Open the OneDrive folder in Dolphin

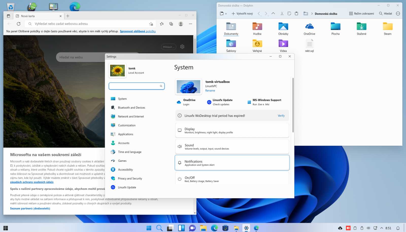pyautogui.click(x=309, y=29)
